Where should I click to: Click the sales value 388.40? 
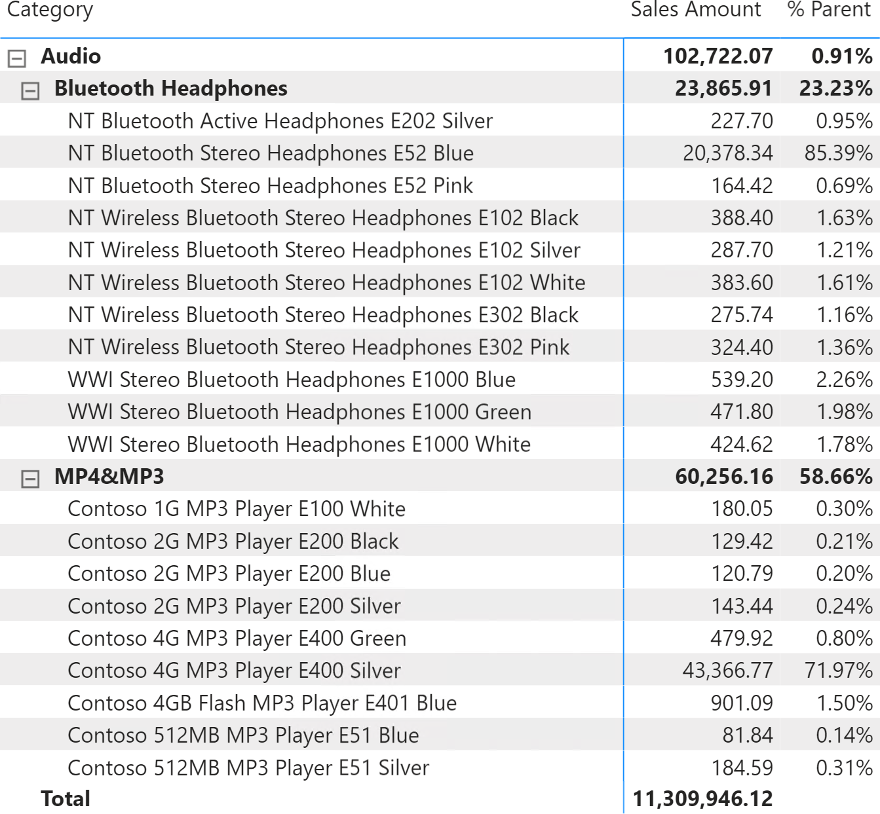tap(742, 217)
